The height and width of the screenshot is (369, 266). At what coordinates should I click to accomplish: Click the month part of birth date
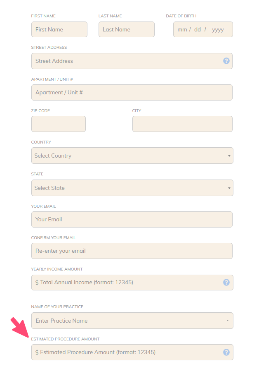182,29
